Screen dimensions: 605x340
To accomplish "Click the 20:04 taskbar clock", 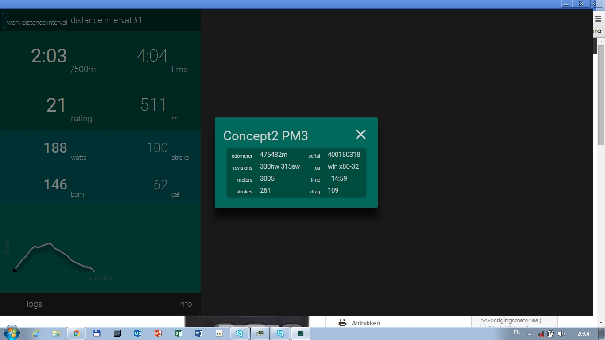I will [x=583, y=334].
